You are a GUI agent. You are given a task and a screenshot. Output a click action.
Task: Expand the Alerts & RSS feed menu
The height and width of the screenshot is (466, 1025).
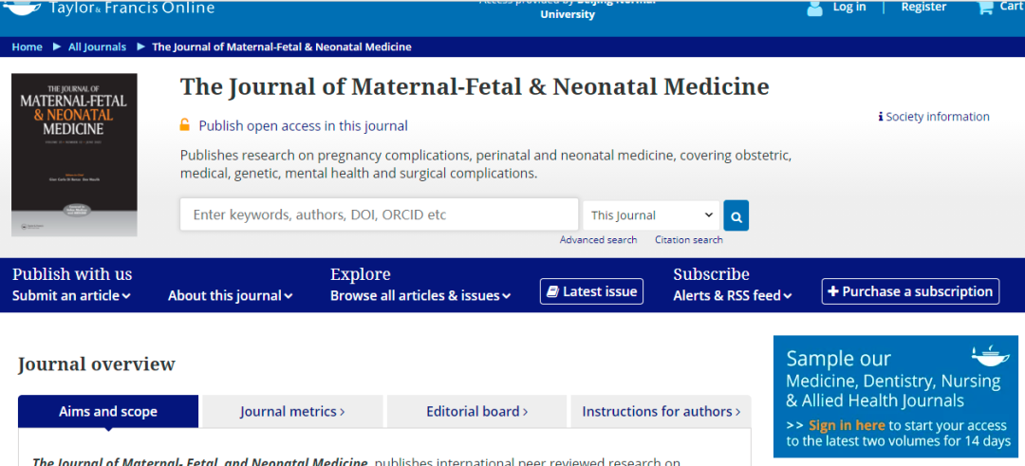coord(732,295)
